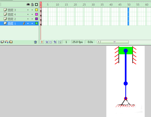Click the page icon of 图层 3

click(5, 10)
